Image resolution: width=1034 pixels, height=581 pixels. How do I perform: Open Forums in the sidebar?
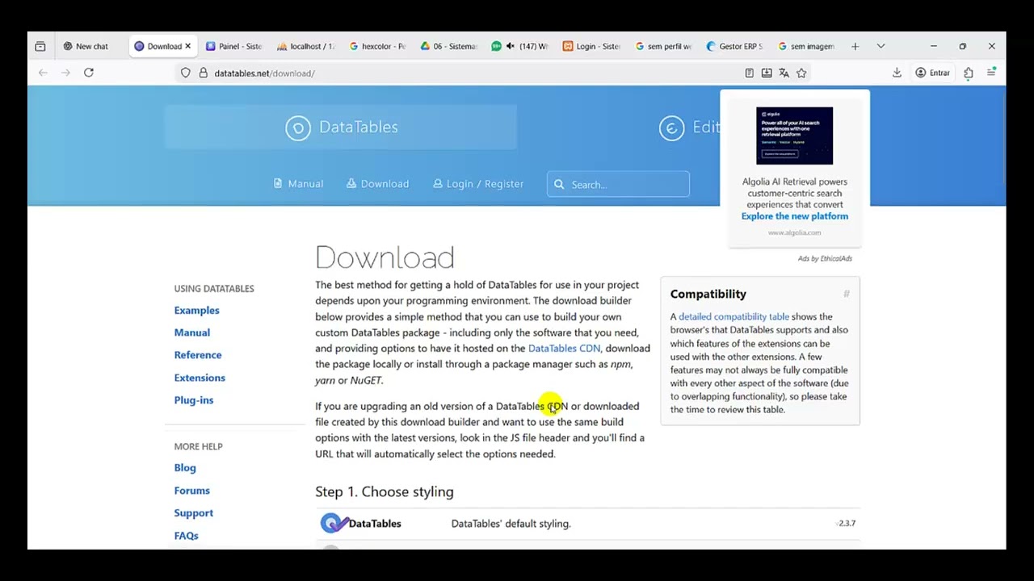click(191, 491)
